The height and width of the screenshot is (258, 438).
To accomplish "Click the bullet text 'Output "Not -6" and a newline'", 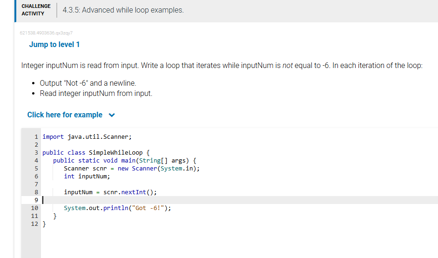I will click(88, 83).
